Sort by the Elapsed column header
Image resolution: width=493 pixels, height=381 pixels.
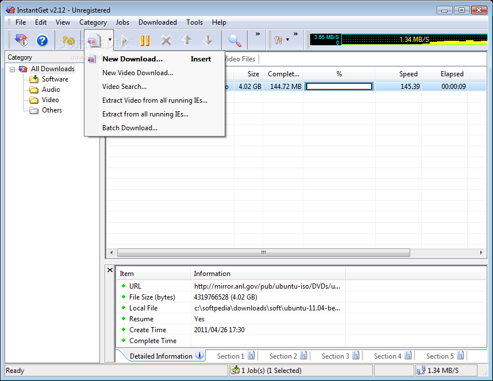pos(444,74)
